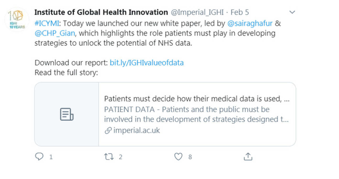Click the IGHI 10 Years profile avatar
The width and height of the screenshot is (339, 179).
(x=17, y=20)
